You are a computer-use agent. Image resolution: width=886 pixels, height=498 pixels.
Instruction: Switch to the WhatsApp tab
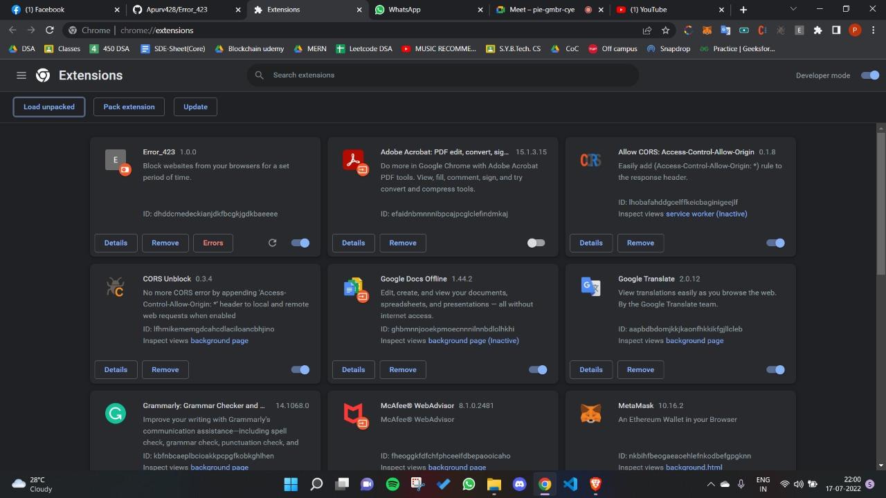pos(428,10)
